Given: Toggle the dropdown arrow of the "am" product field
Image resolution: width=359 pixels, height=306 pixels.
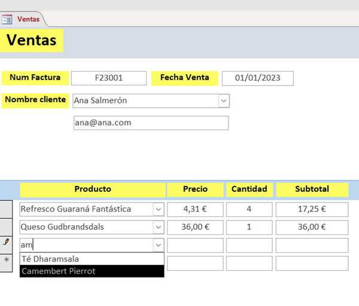Looking at the screenshot, I should tap(158, 244).
